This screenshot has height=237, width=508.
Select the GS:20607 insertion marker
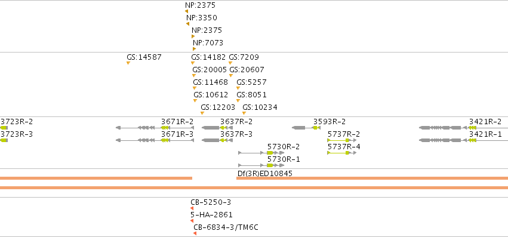pyautogui.click(x=231, y=76)
